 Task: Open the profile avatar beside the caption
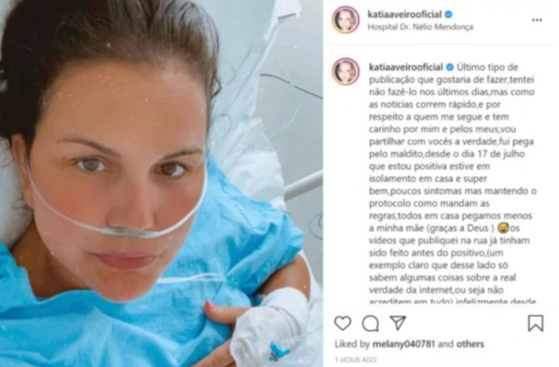click(345, 71)
